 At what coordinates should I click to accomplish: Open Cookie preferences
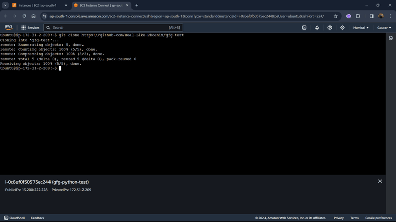(378, 218)
